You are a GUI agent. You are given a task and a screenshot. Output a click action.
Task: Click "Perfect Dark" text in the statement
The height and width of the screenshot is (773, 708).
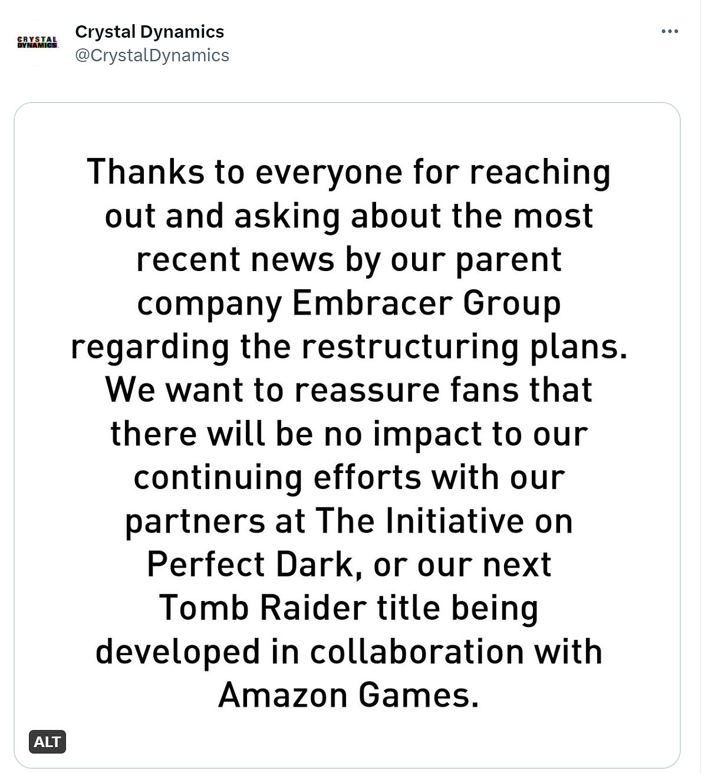point(251,564)
